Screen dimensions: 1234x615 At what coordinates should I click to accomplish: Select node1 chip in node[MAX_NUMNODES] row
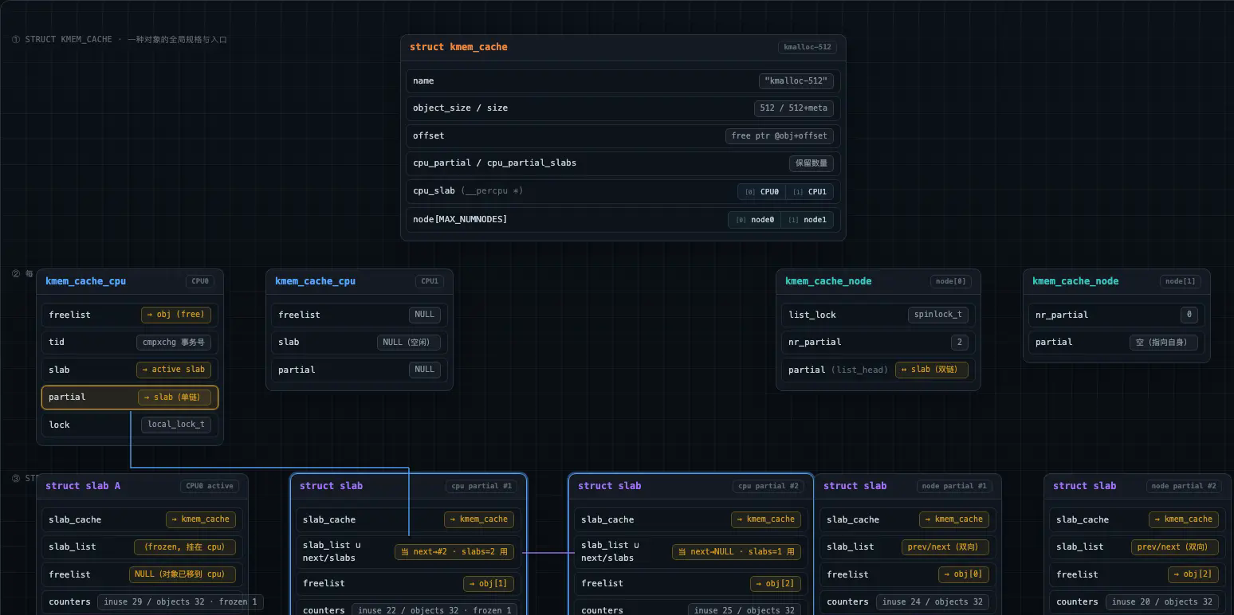click(x=807, y=219)
